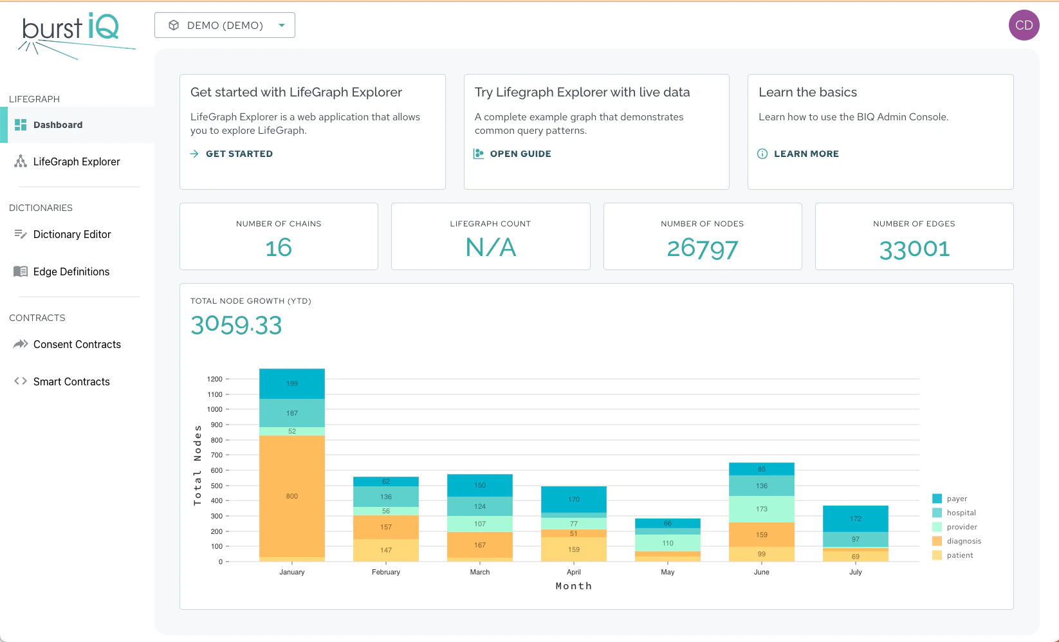1059x642 pixels.
Task: Click the info icon beside LEARN MORE
Action: pyautogui.click(x=762, y=154)
